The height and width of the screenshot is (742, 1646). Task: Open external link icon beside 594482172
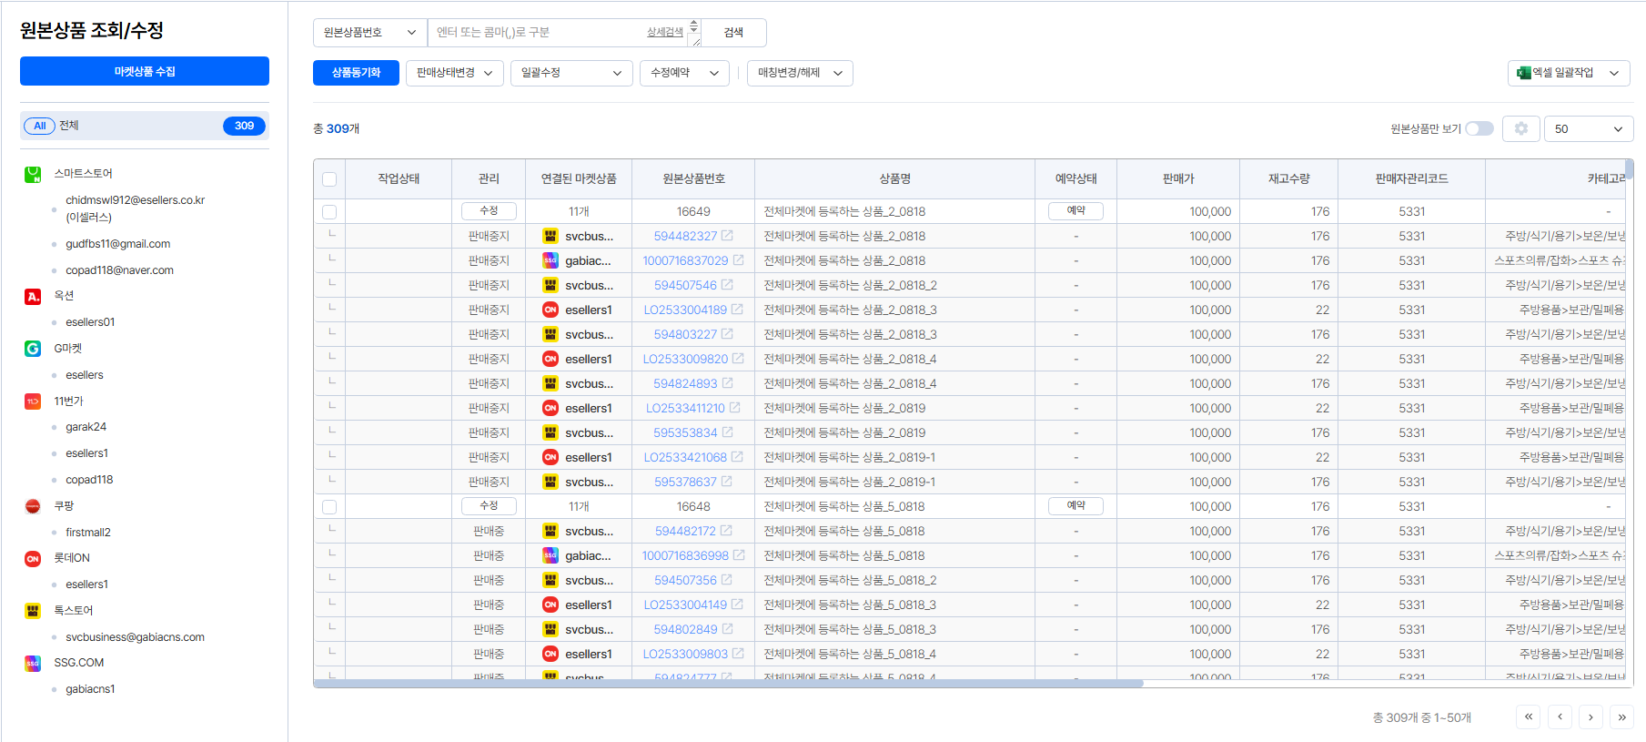[726, 531]
